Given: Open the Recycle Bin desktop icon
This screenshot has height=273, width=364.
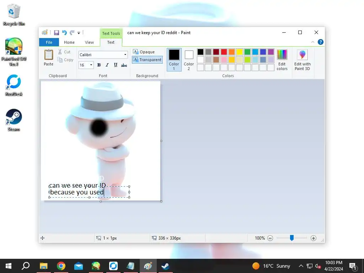Looking at the screenshot, I should 14,15.
